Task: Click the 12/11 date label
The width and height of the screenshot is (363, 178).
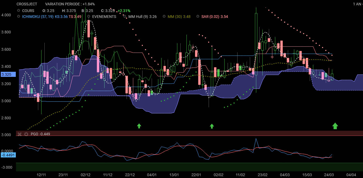Action: click(41, 175)
